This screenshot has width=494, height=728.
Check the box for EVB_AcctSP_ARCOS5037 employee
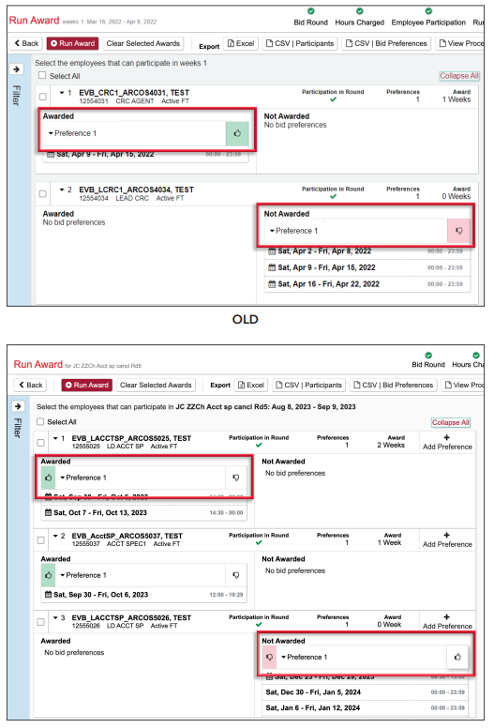coord(41,540)
